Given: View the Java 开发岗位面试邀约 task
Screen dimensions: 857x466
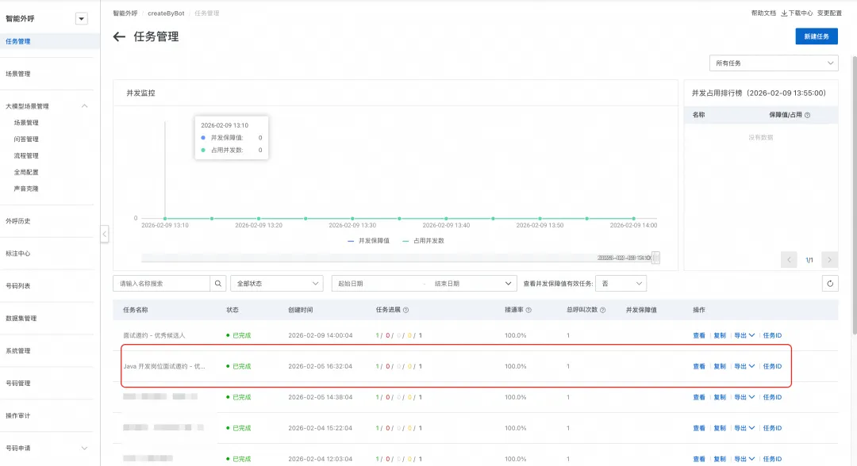Looking at the screenshot, I should tap(699, 367).
